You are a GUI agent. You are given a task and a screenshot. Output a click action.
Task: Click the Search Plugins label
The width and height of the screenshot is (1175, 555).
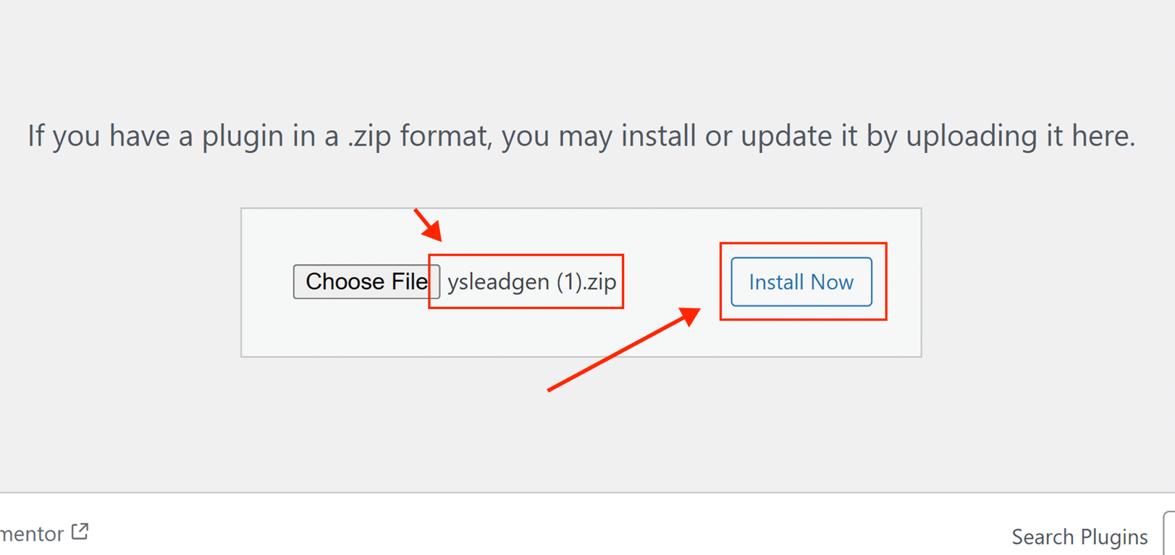[x=1080, y=537]
